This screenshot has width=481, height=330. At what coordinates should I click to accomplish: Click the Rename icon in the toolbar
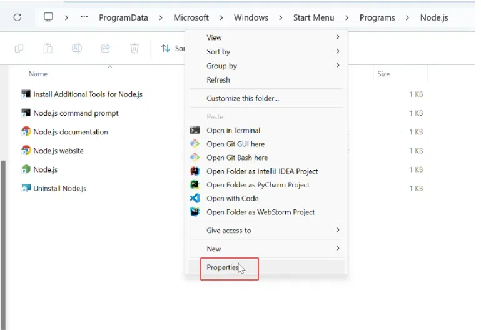coord(77,48)
